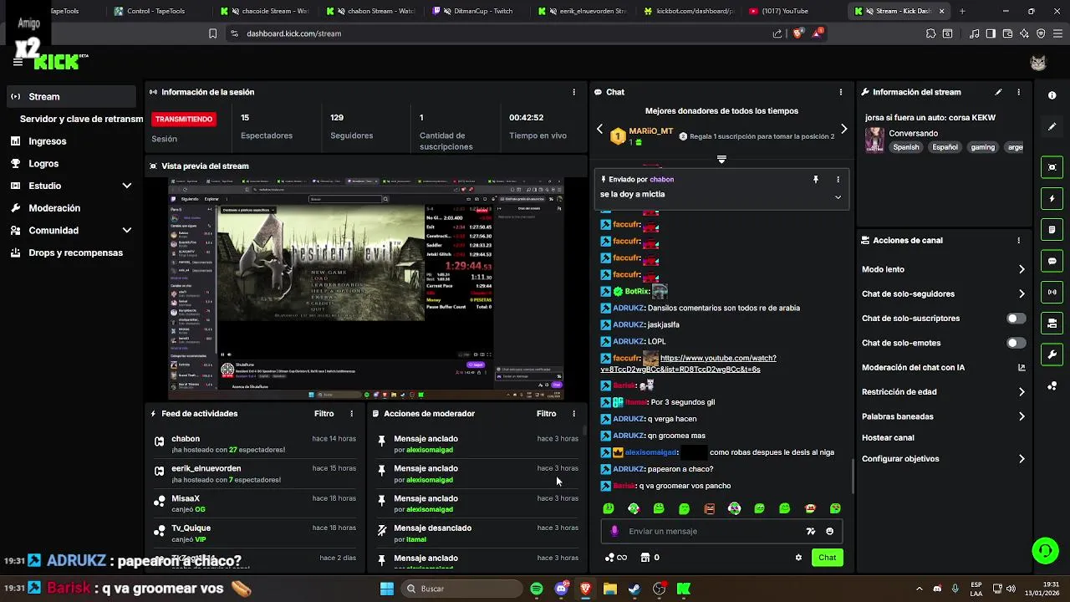This screenshot has height=602, width=1070.
Task: Open Configurar objetivos options chevron
Action: tap(1022, 459)
